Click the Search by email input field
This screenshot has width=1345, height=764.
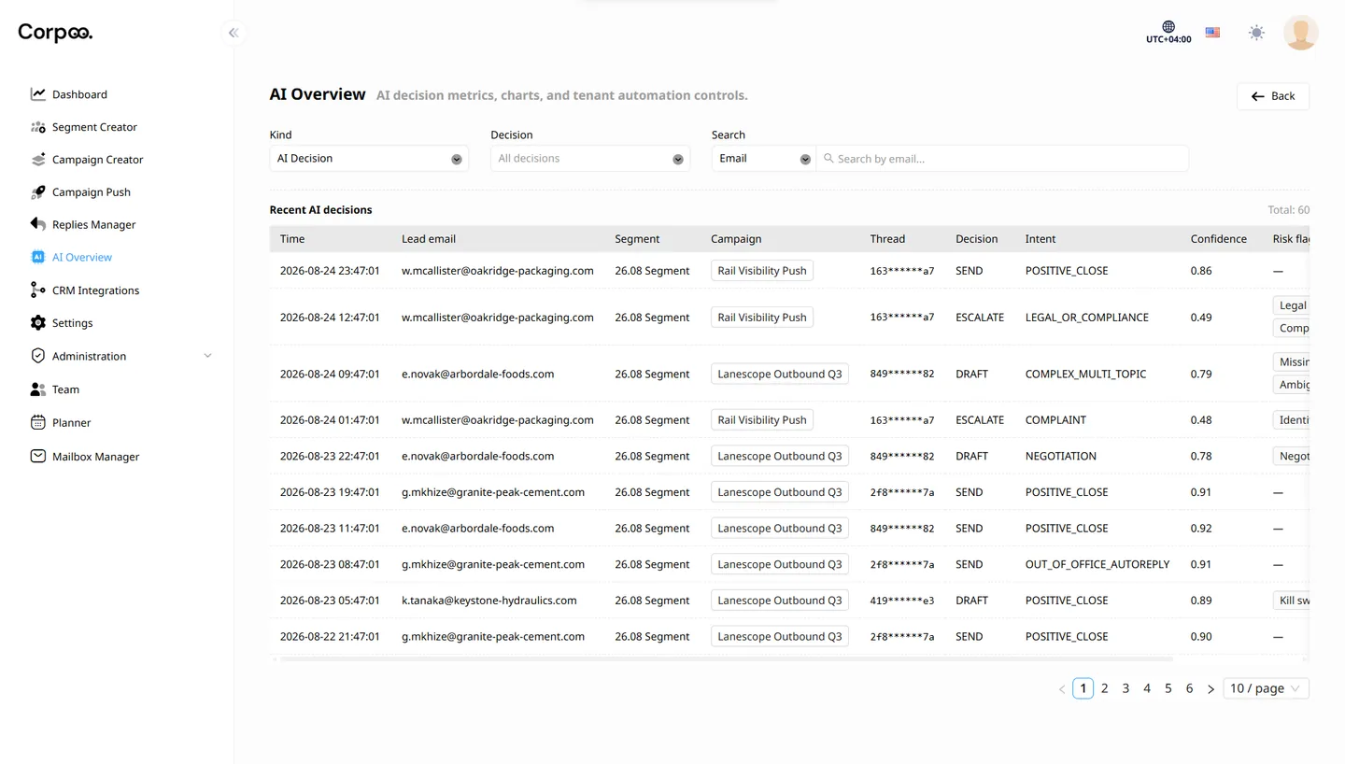coord(1002,159)
